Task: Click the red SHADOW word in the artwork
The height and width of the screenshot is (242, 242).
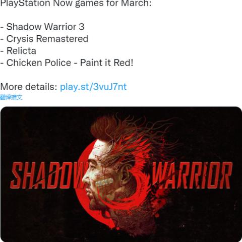Action: 49,175
